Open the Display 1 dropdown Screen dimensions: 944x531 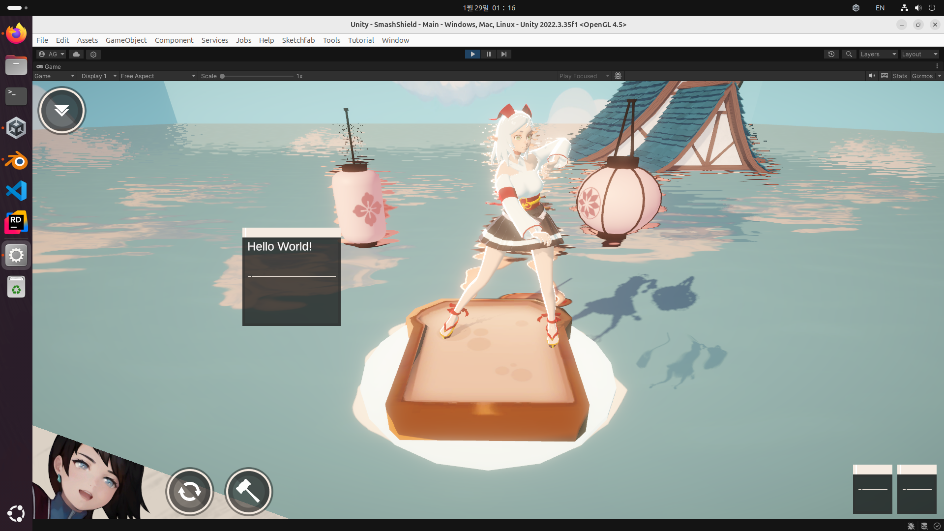99,76
